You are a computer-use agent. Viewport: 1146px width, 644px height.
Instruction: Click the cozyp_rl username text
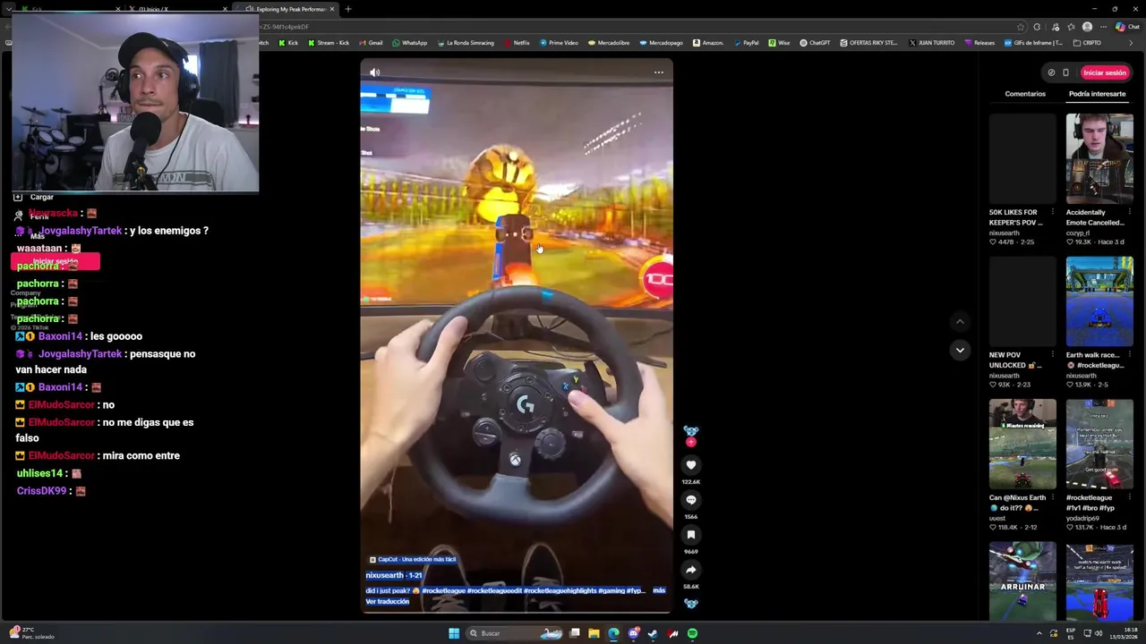1078,233
